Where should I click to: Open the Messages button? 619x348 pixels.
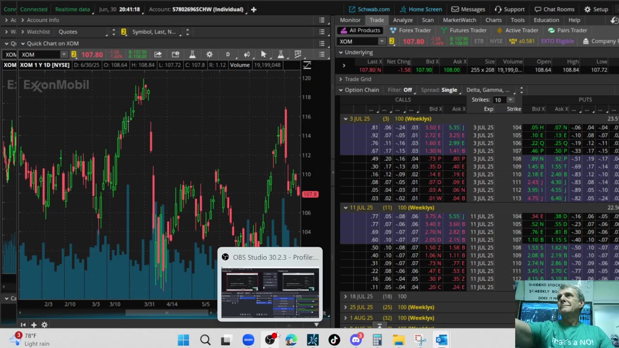(468, 9)
